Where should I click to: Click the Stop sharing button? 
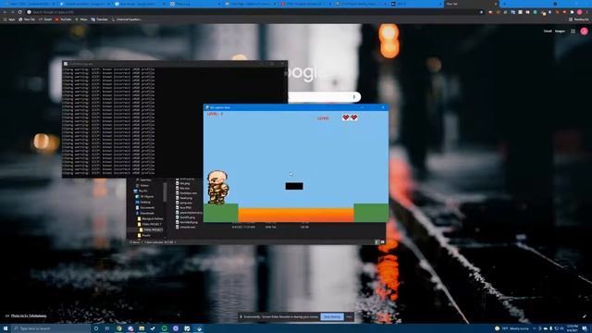point(332,316)
